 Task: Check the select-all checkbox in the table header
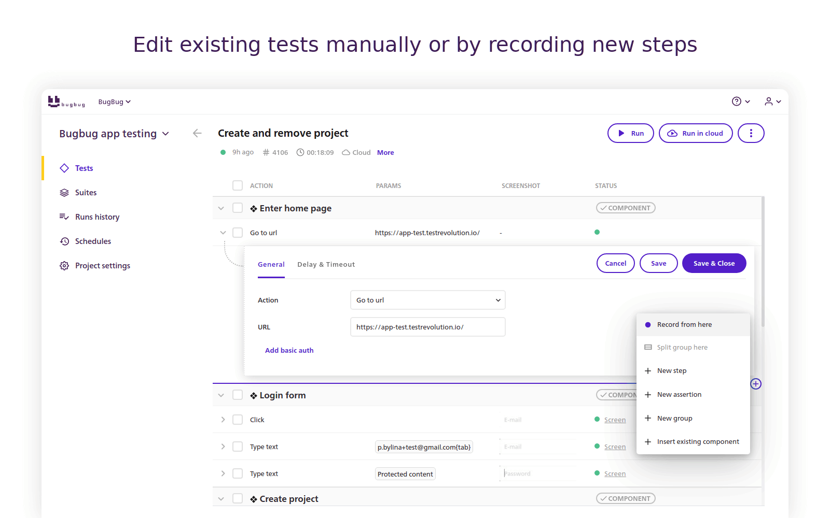tap(238, 185)
